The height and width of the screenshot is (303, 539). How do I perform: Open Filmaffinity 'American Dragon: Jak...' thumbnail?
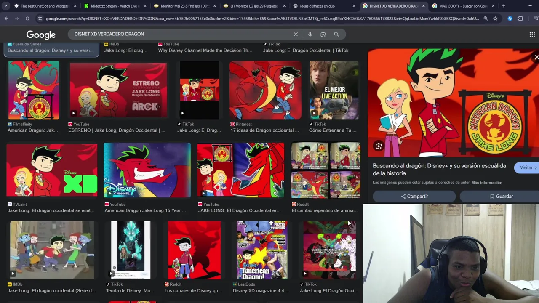(x=34, y=90)
